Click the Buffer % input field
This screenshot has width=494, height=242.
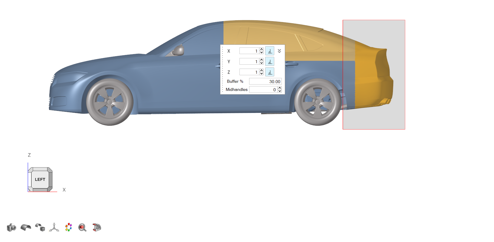click(x=265, y=81)
